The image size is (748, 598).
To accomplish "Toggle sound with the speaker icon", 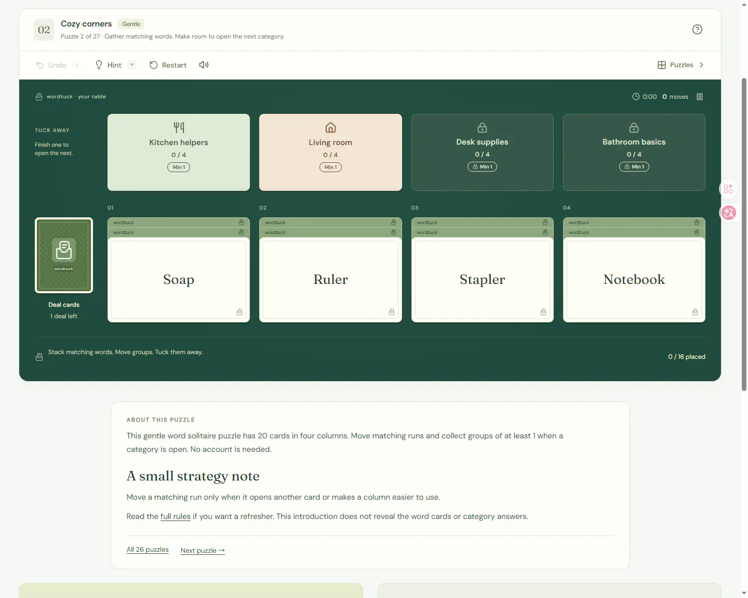I will pos(204,65).
